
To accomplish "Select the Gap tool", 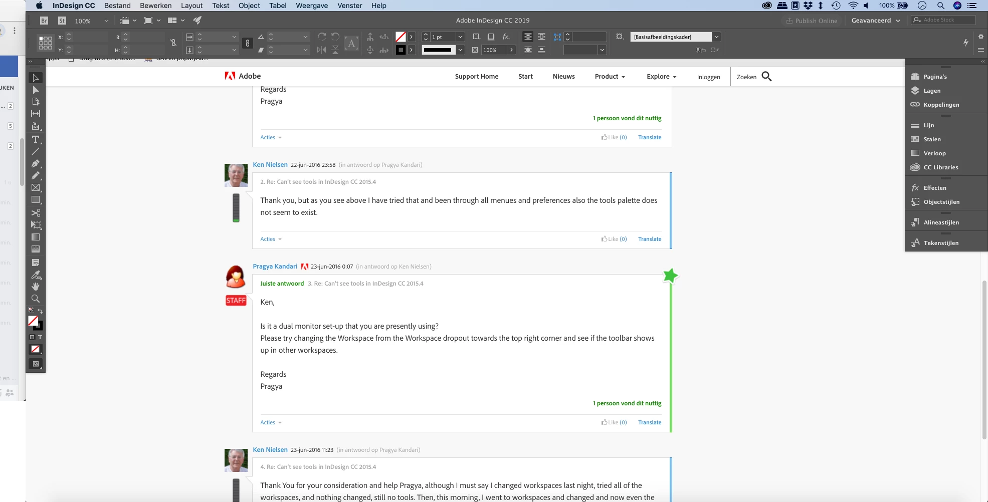I will click(36, 114).
